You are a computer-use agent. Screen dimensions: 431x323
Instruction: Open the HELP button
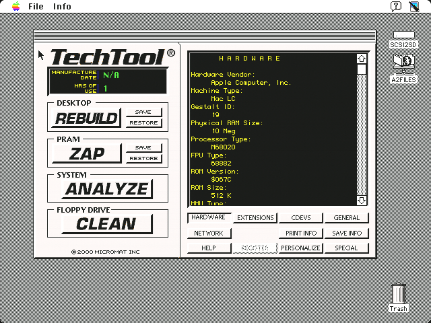point(209,248)
